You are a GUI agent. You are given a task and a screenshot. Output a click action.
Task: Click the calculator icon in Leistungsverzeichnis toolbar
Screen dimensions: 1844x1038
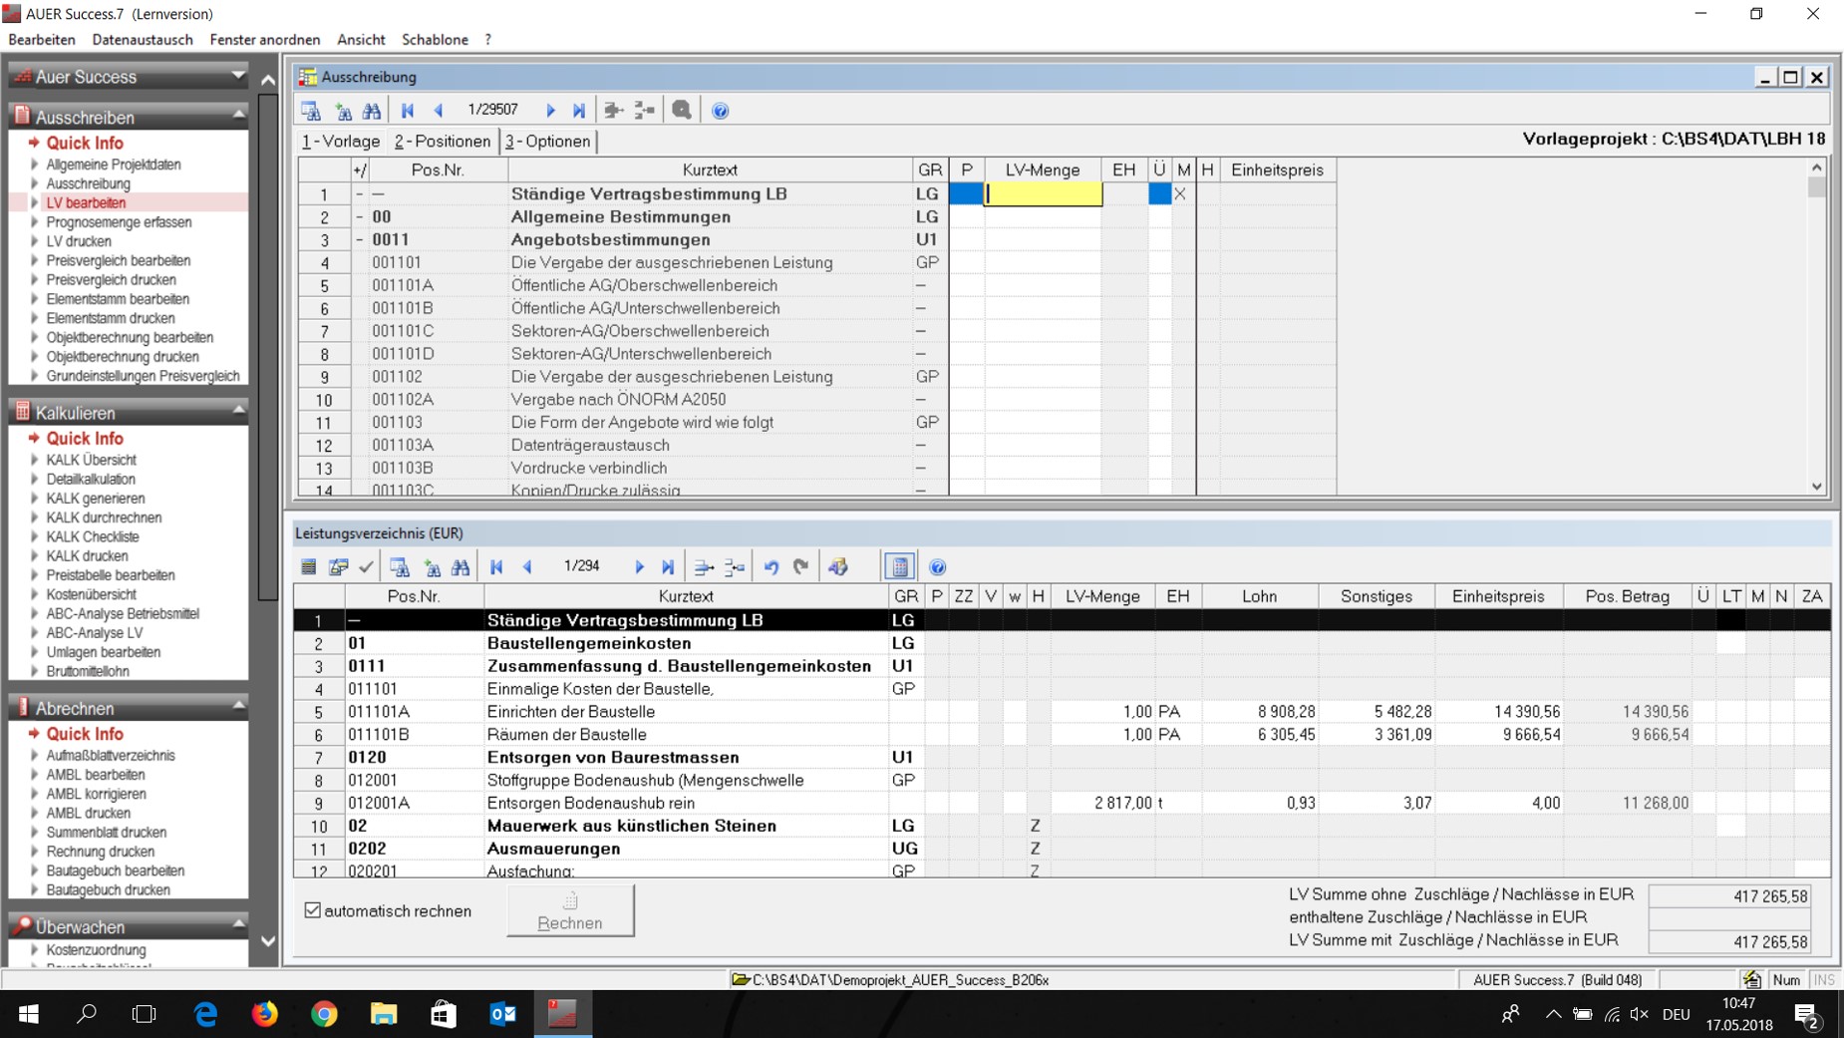click(x=899, y=567)
